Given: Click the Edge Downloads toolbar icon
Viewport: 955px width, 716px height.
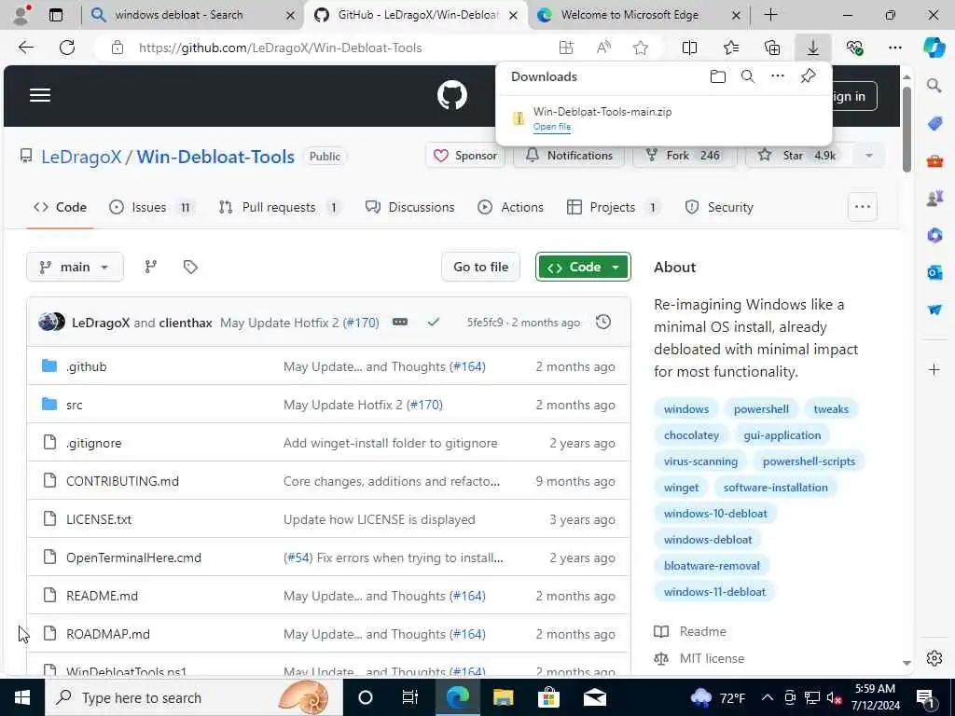Looking at the screenshot, I should (813, 48).
